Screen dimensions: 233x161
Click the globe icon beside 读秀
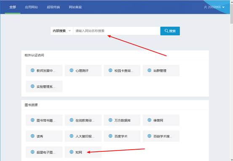[32, 136]
